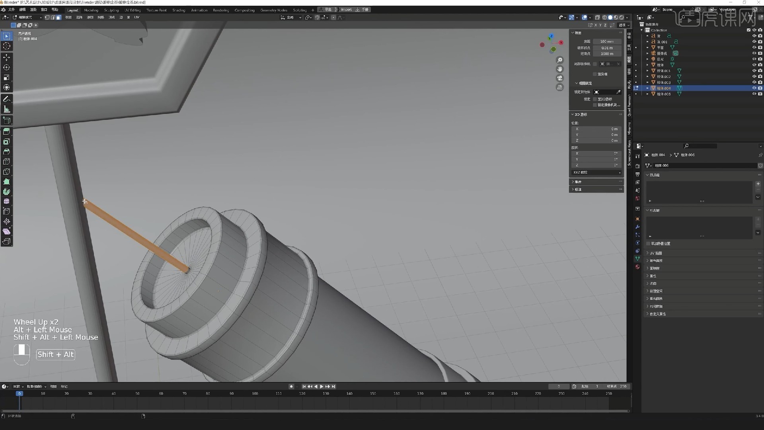Click the viewport zoom magnifier icon
Viewport: 764px width, 430px height.
[x=560, y=60]
